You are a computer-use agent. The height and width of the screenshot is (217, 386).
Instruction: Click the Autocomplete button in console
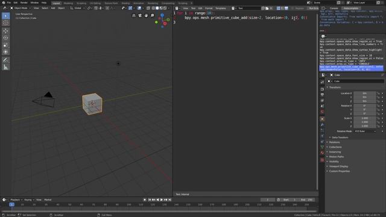pyautogui.click(x=351, y=8)
